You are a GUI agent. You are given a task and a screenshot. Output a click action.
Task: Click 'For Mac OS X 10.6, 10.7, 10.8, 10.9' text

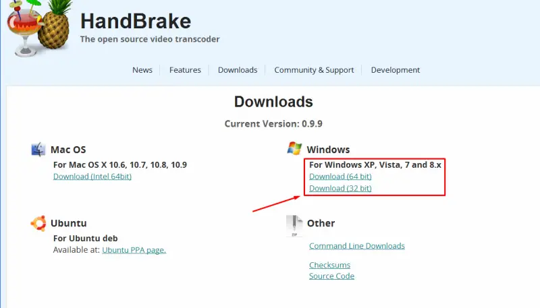click(x=120, y=164)
